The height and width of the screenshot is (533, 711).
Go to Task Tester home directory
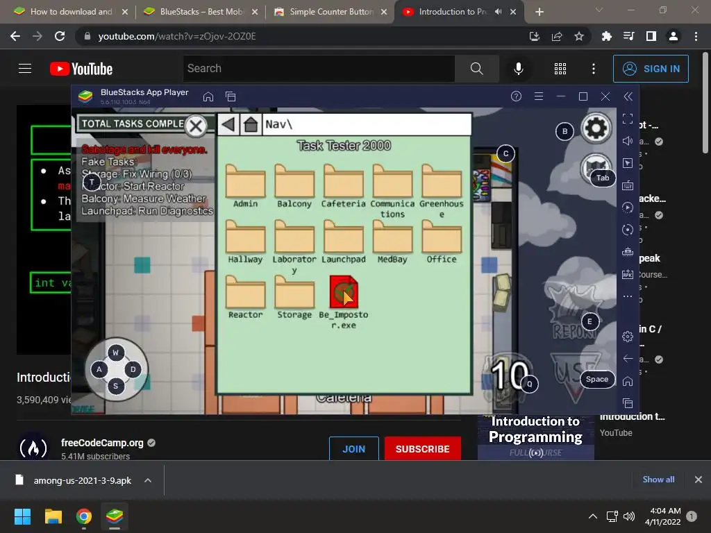click(250, 124)
